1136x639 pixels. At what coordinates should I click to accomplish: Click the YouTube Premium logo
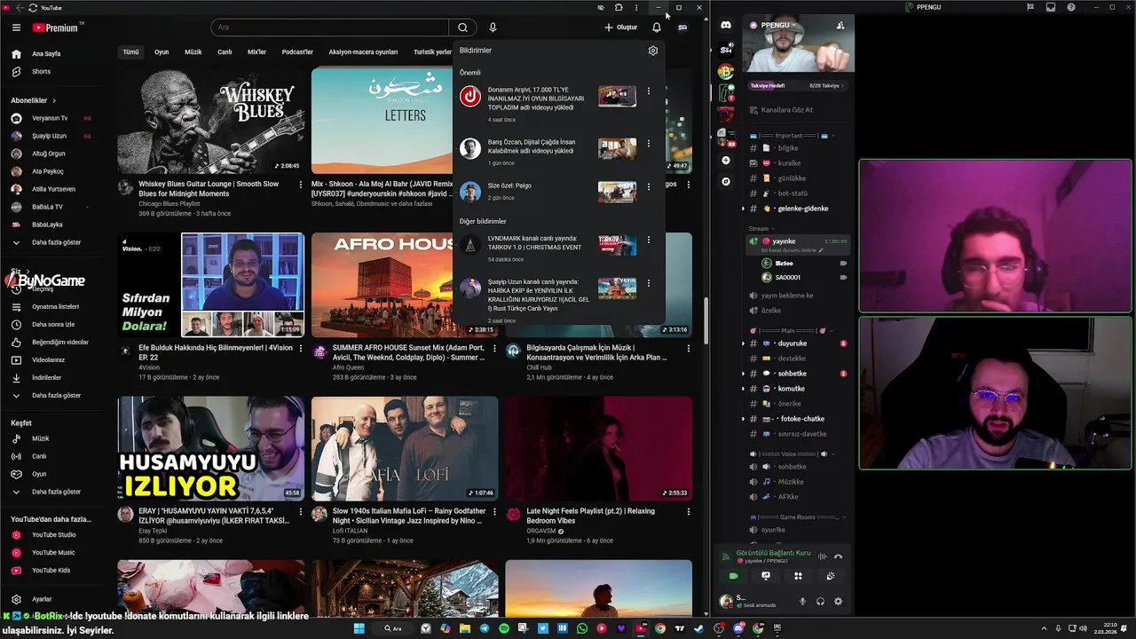(x=58, y=28)
